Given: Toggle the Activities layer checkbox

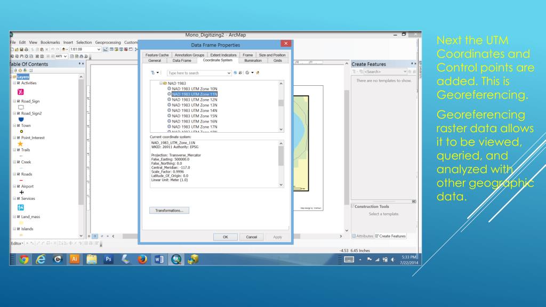Looking at the screenshot, I should coord(19,83).
